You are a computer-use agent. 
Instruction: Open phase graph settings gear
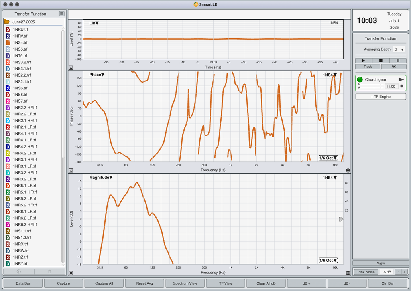point(348,170)
